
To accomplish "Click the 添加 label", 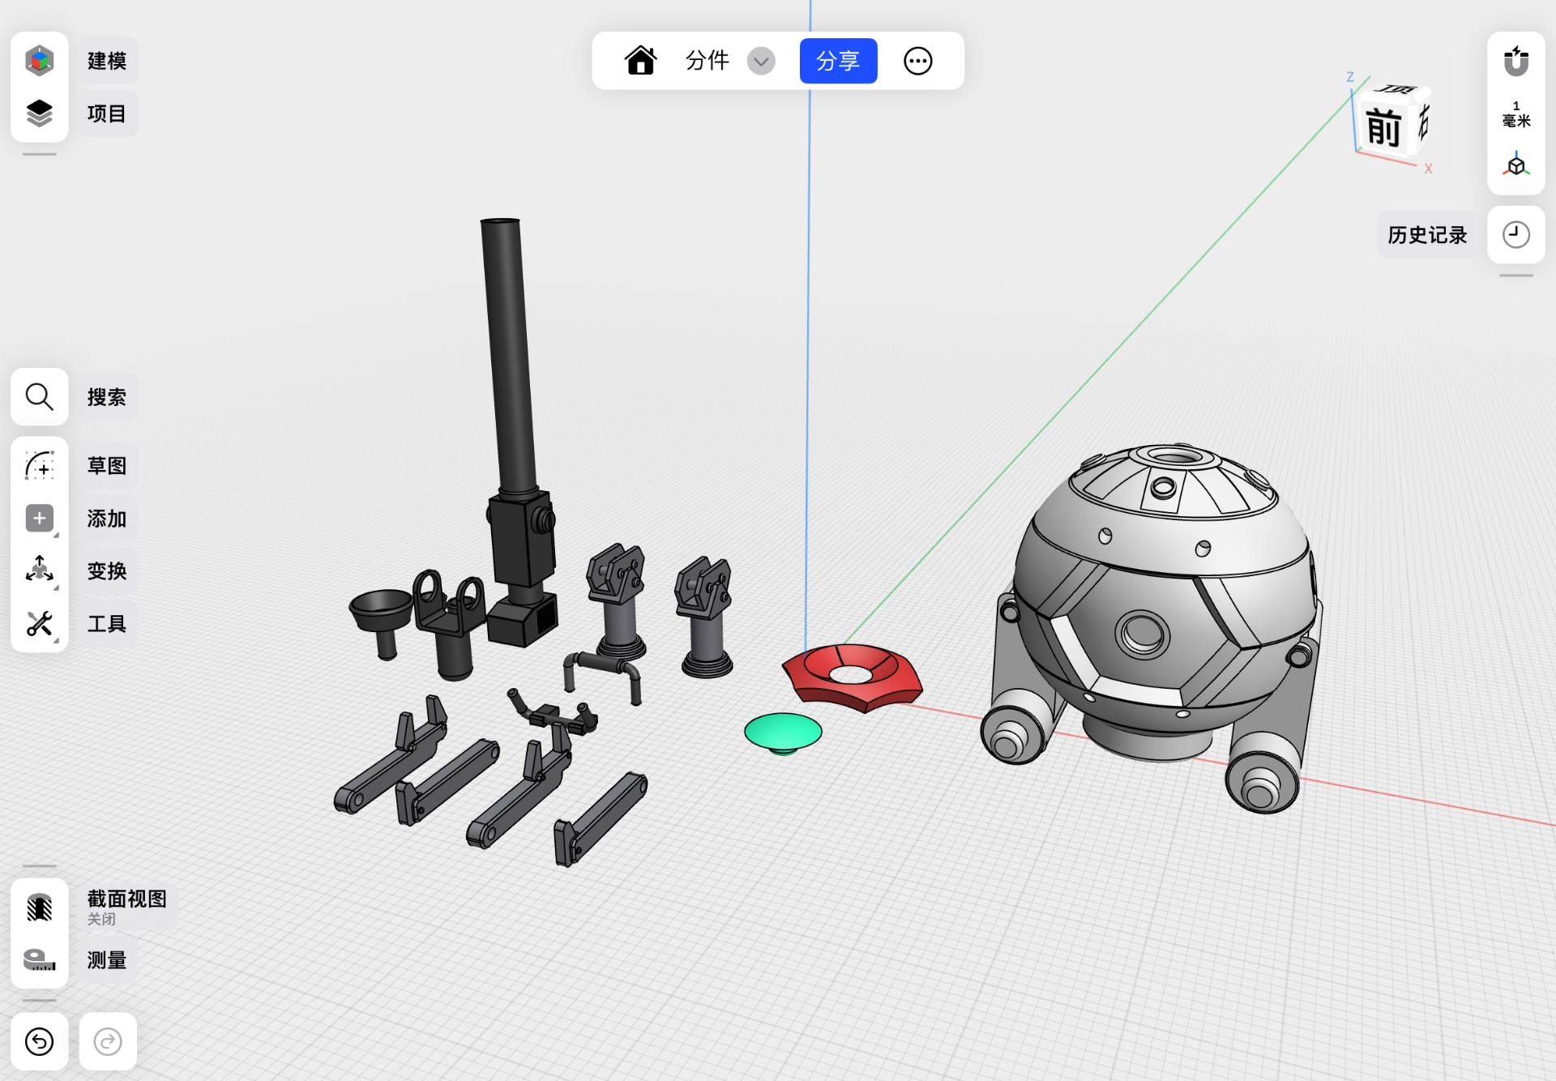I will click(107, 519).
